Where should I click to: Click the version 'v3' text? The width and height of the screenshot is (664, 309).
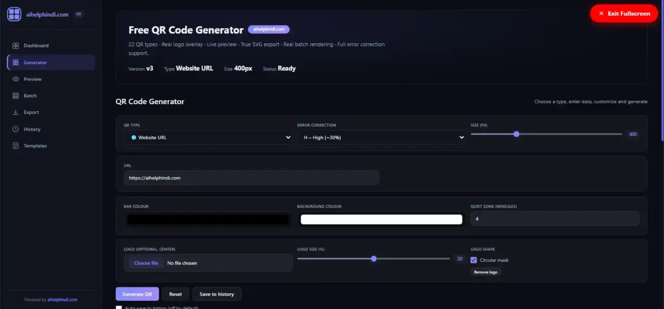coord(149,69)
